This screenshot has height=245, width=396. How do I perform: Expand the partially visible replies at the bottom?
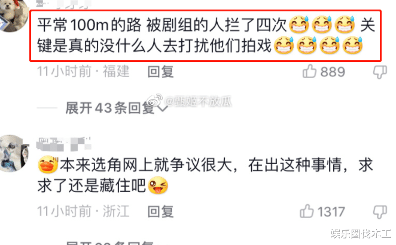110,243
